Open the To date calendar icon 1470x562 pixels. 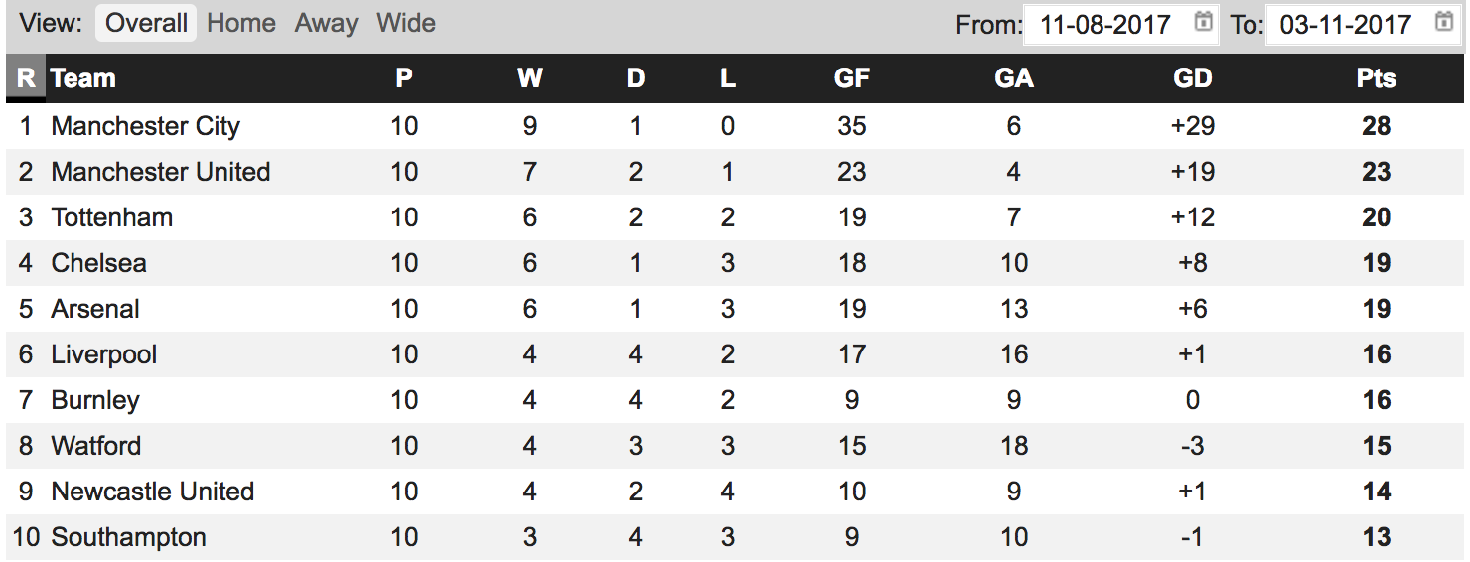[1444, 21]
